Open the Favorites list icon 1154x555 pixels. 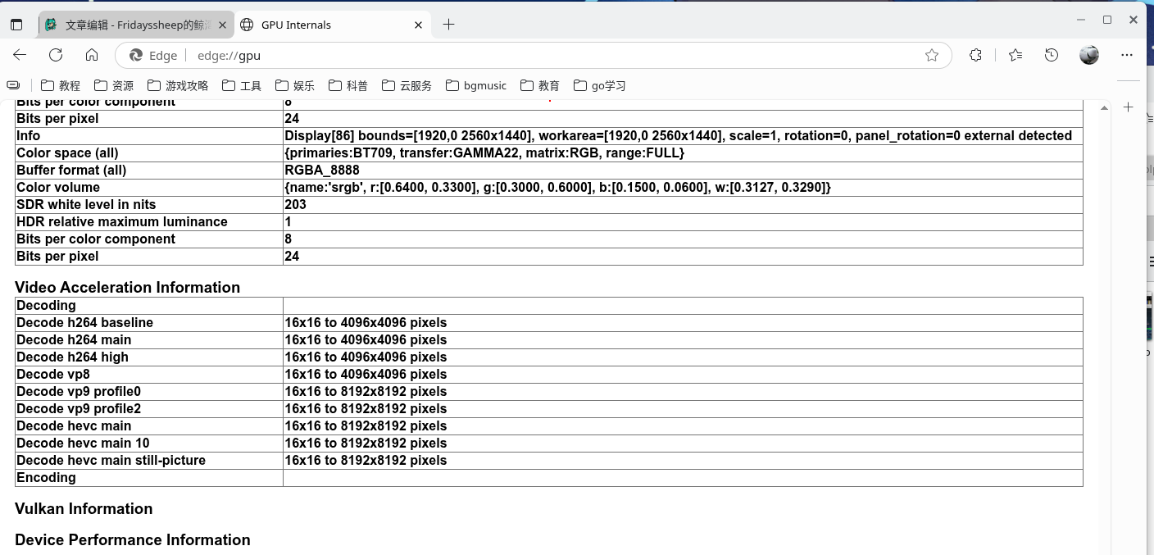1015,55
